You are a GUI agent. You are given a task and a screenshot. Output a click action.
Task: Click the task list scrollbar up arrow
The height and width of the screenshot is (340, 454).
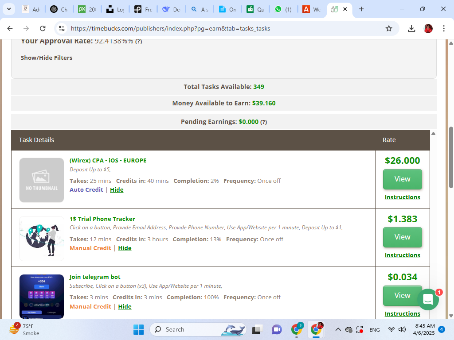click(x=434, y=133)
